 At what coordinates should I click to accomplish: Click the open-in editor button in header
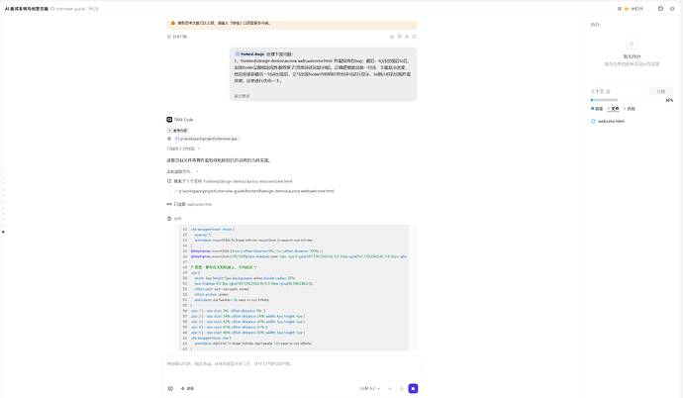pos(631,9)
